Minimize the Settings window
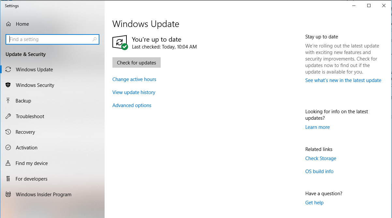 354,6
